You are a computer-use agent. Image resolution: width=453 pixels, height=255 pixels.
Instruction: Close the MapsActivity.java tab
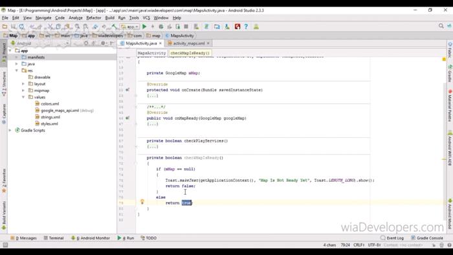click(x=160, y=43)
